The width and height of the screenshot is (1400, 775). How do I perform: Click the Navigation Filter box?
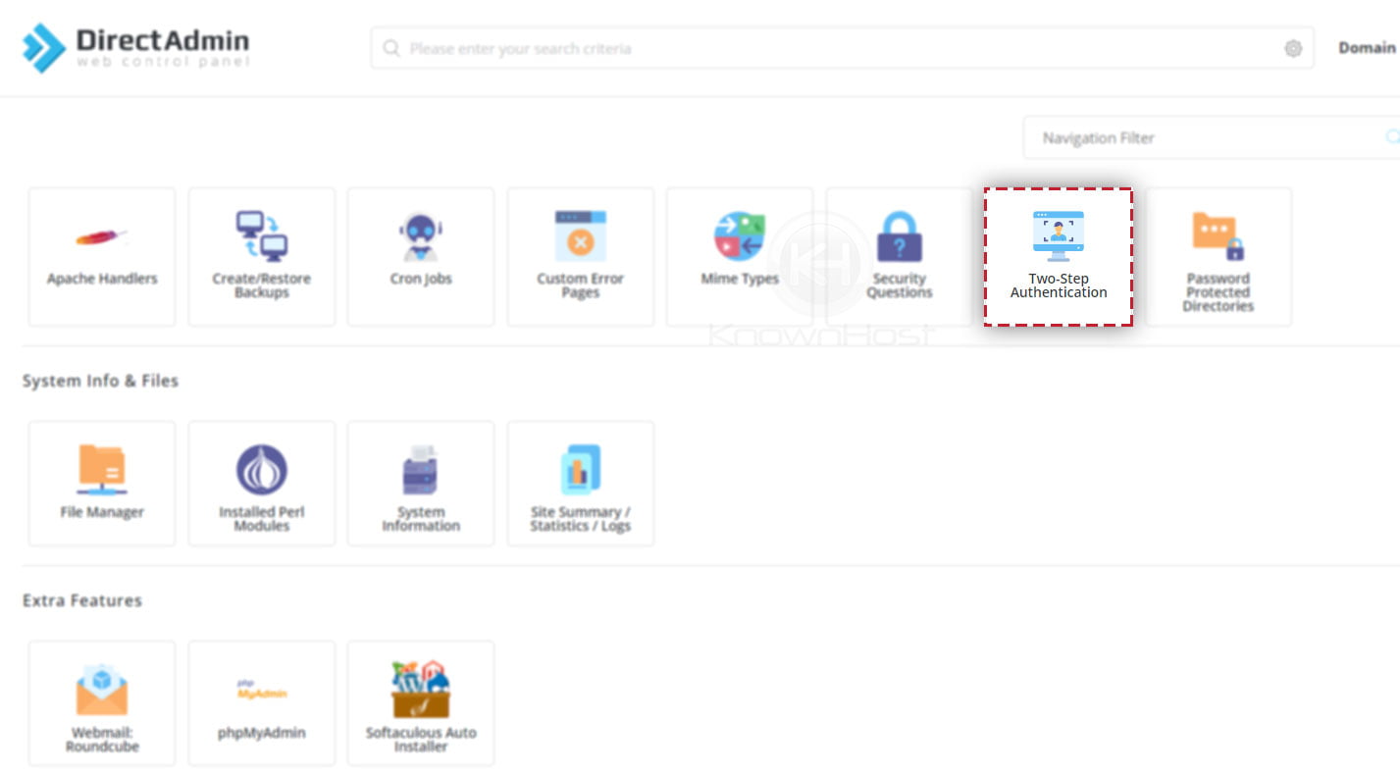pyautogui.click(x=1177, y=137)
